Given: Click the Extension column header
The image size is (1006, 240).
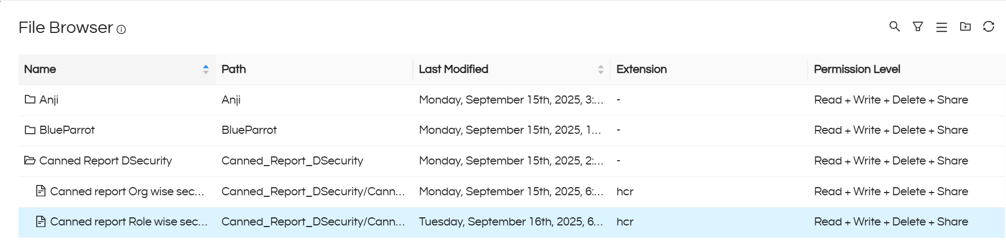Looking at the screenshot, I should tap(641, 69).
